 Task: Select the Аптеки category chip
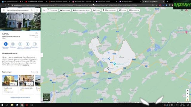123,10
